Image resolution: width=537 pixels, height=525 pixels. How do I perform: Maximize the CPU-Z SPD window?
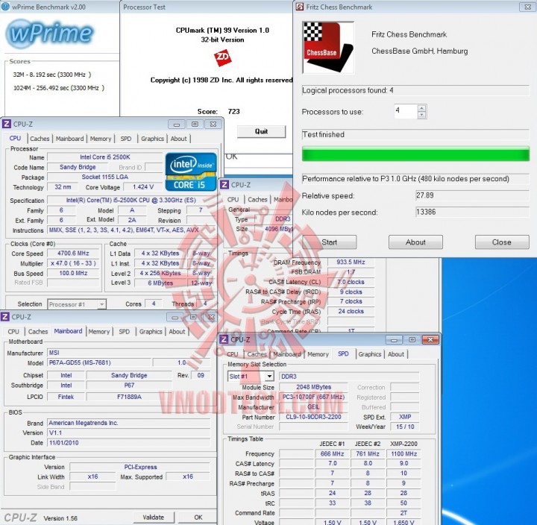pyautogui.click(x=412, y=340)
